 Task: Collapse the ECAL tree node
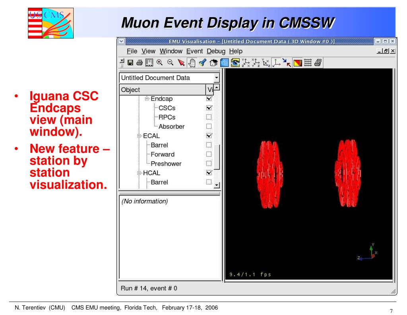[x=139, y=136]
